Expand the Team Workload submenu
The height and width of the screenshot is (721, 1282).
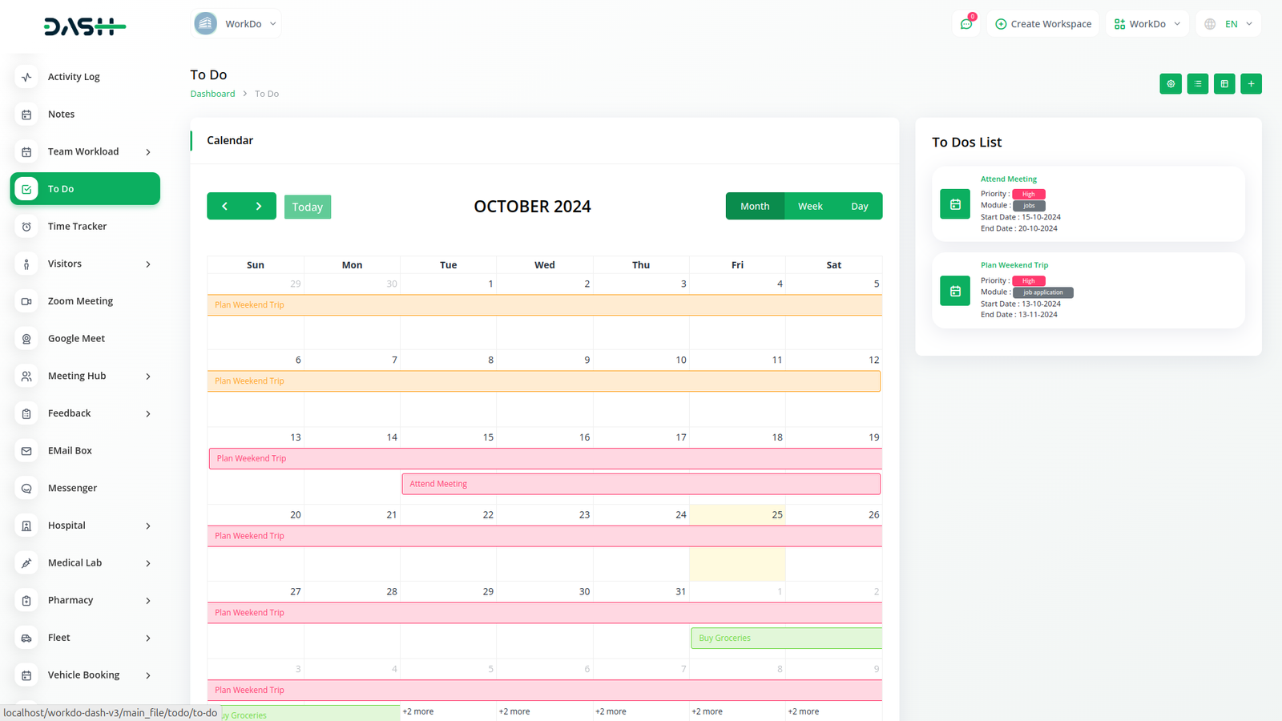click(85, 151)
